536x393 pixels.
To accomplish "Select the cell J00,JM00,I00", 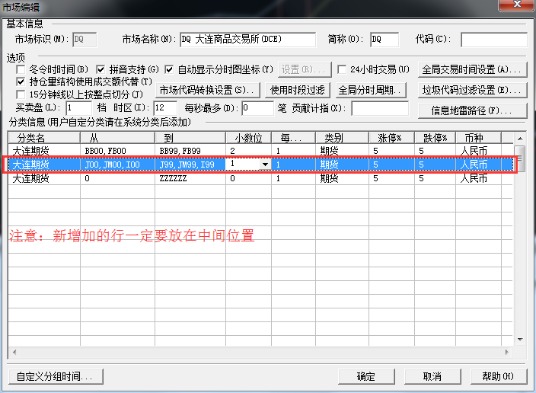I will point(117,165).
